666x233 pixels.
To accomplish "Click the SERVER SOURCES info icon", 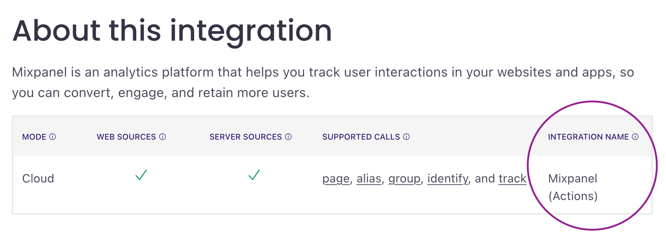I will pos(288,137).
